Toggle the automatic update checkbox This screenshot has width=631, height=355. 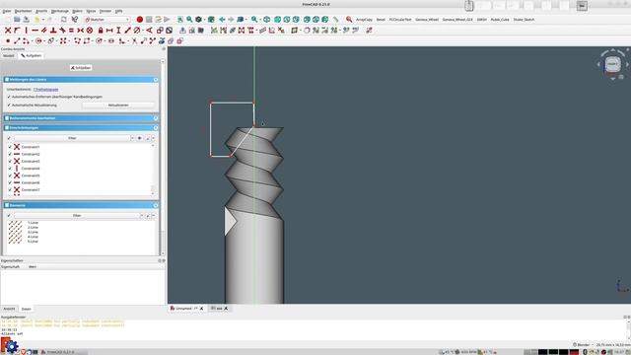(x=9, y=106)
